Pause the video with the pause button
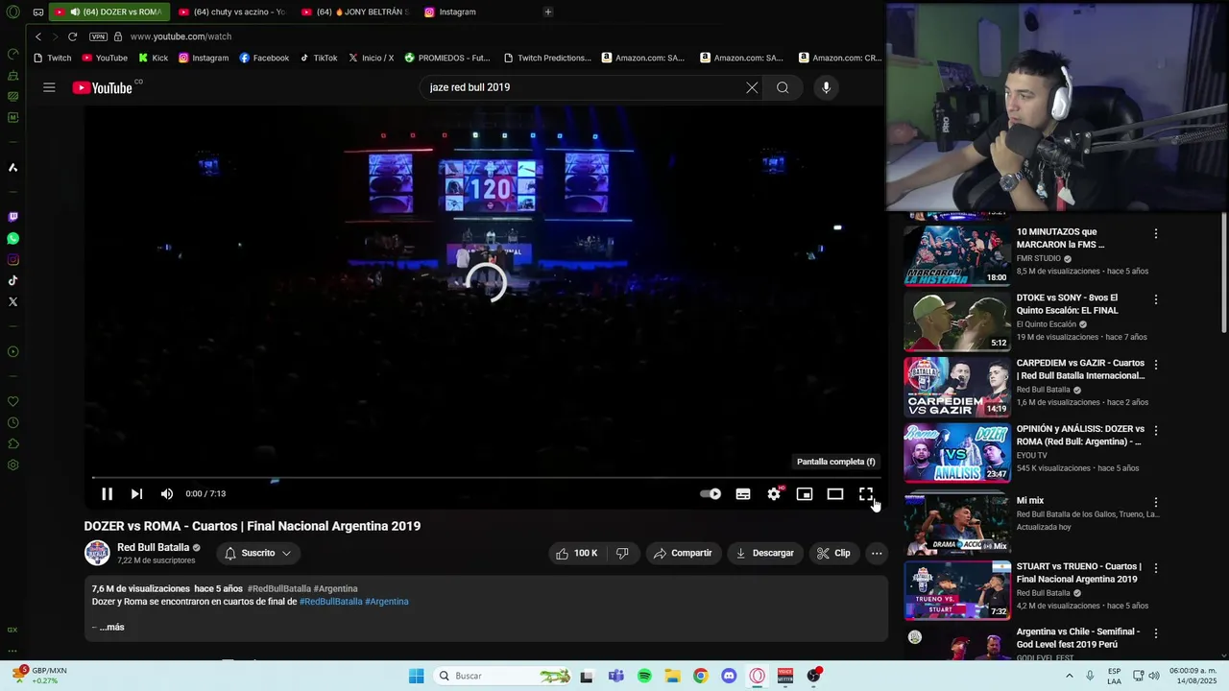1229x691 pixels. click(107, 493)
